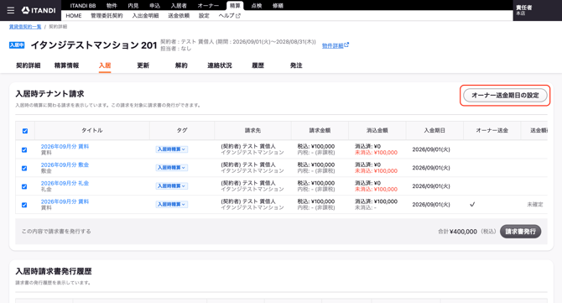Click the タグ column header
The image size is (562, 303).
click(182, 131)
